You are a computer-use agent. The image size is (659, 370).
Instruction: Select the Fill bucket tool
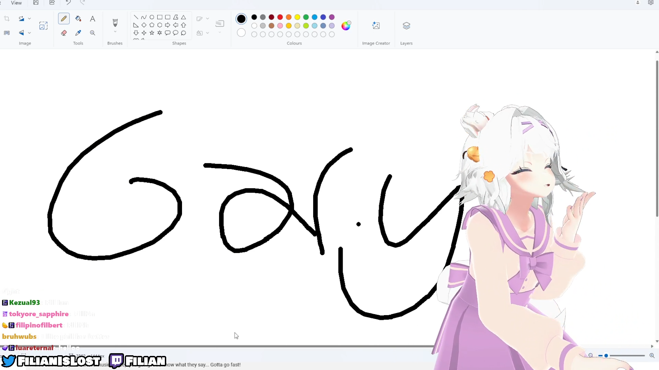[78, 19]
